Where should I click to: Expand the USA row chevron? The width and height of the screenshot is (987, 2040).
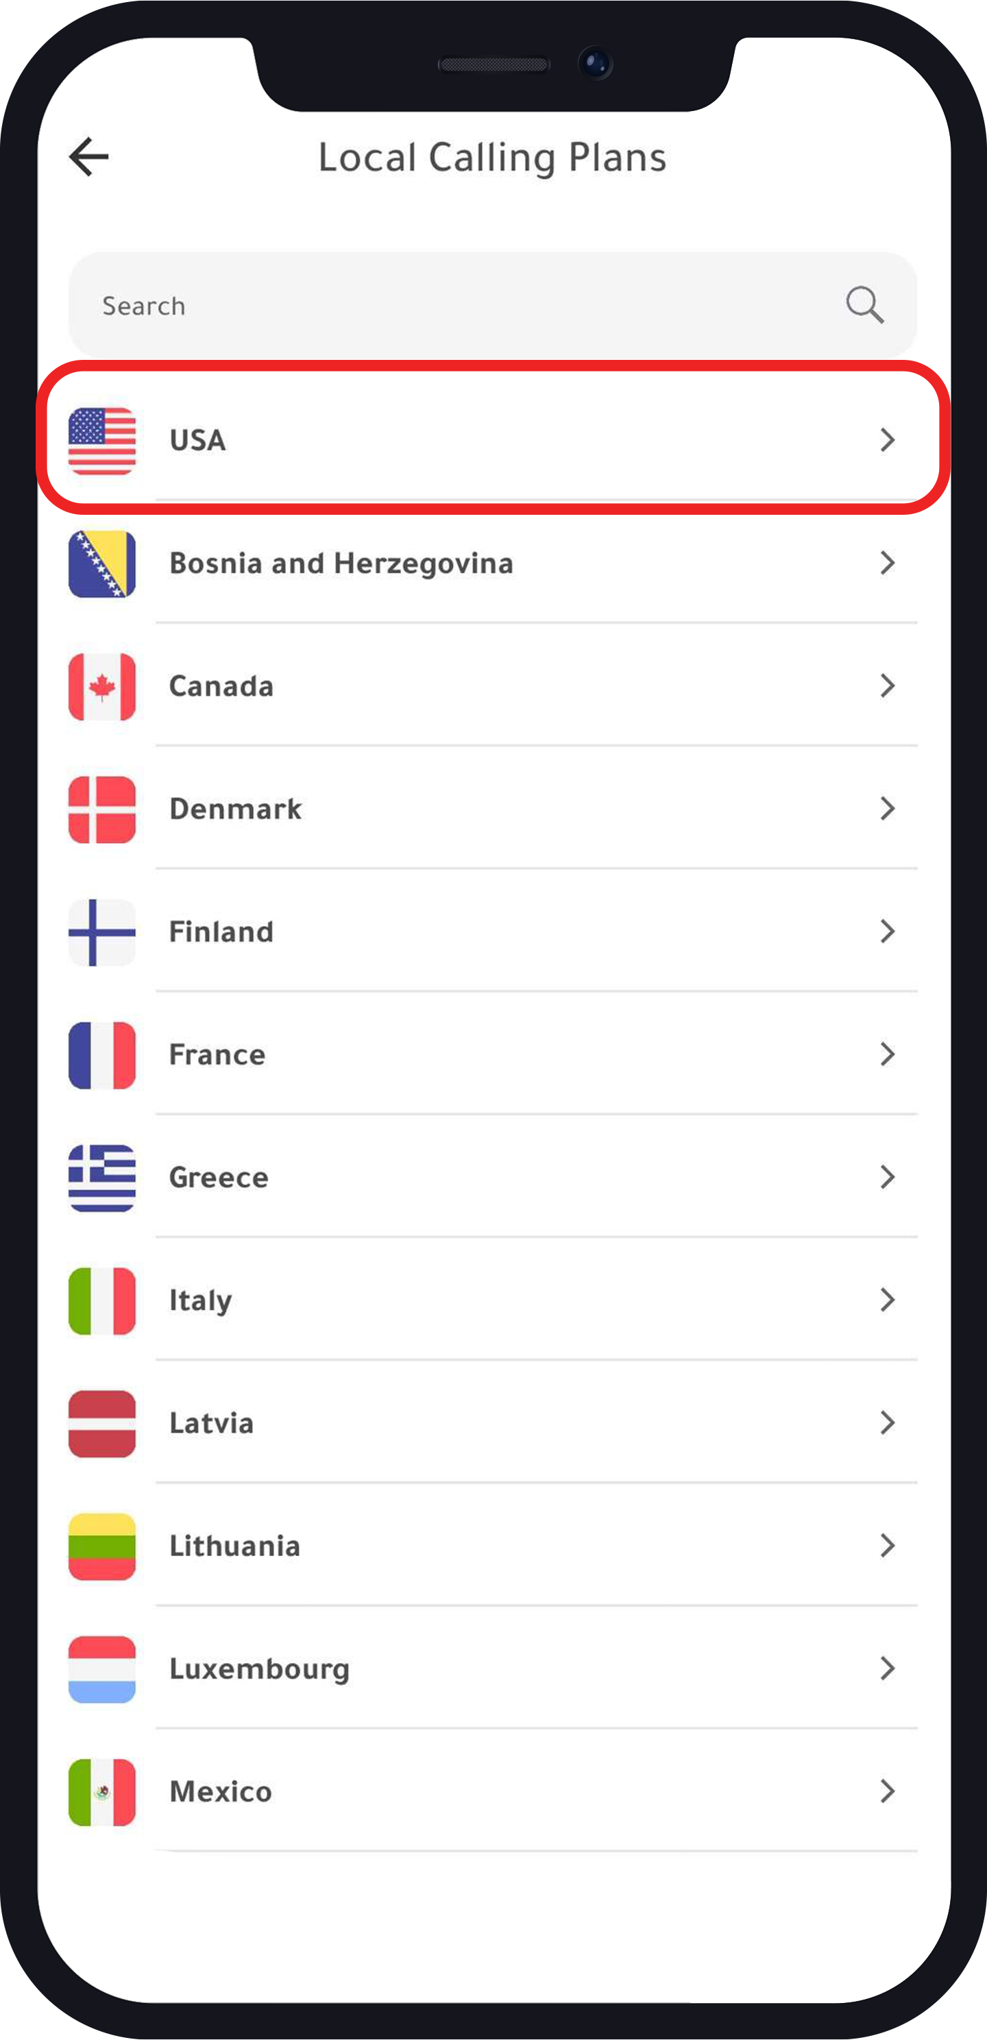(887, 440)
